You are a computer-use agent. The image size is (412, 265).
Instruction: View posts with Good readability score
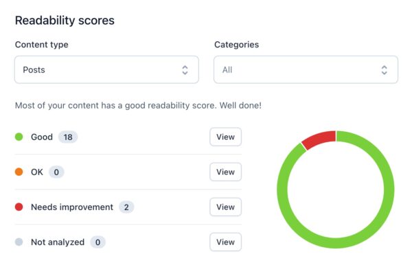coord(225,137)
